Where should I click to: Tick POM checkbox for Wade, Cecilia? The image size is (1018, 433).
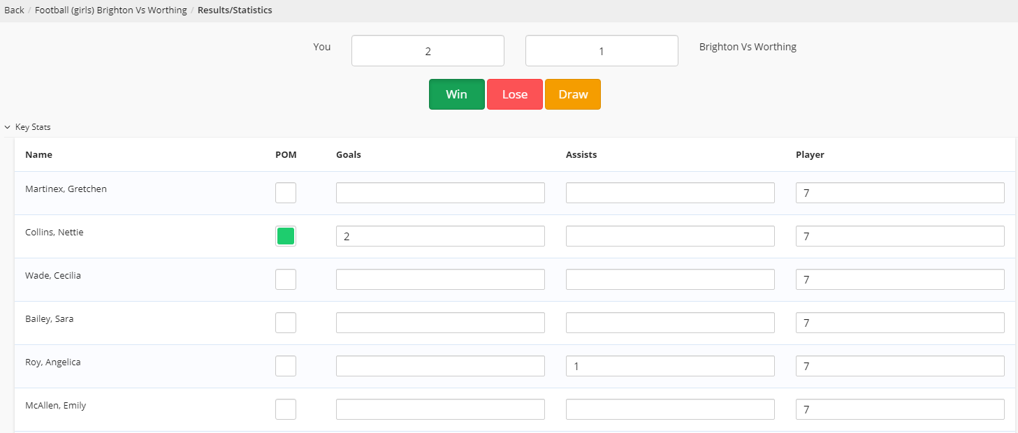click(x=286, y=279)
